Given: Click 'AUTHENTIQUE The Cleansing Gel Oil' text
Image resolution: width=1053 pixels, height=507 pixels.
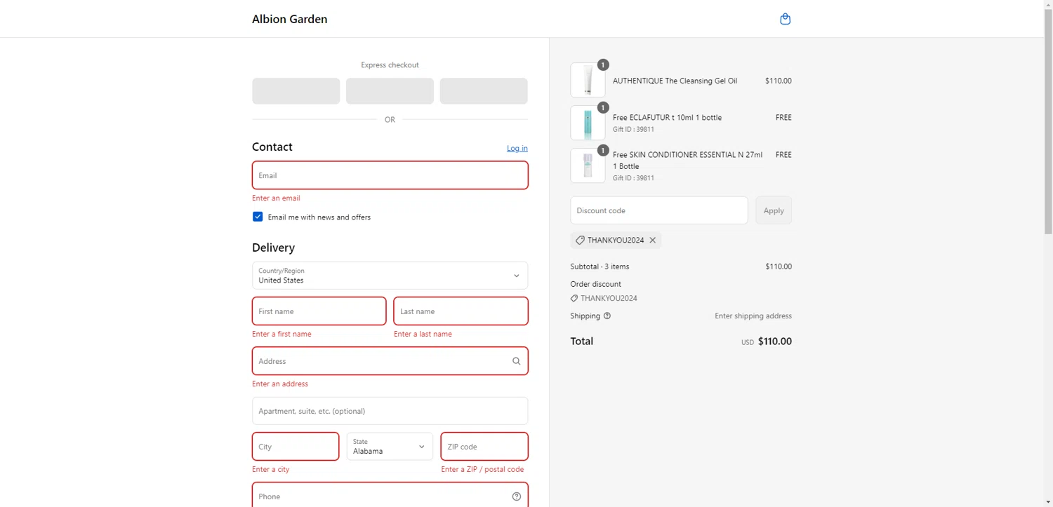Looking at the screenshot, I should pyautogui.click(x=675, y=81).
